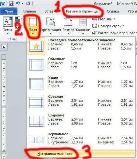The width and height of the screenshot is (137, 159).
Task: Switch to the Ссылки tab
Action: [x=113, y=11]
